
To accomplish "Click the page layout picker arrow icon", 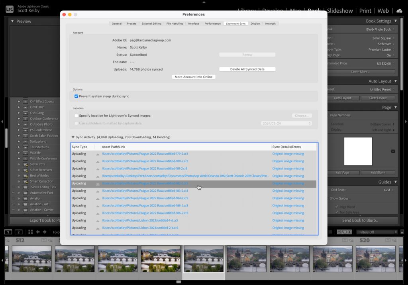I will tap(393, 151).
